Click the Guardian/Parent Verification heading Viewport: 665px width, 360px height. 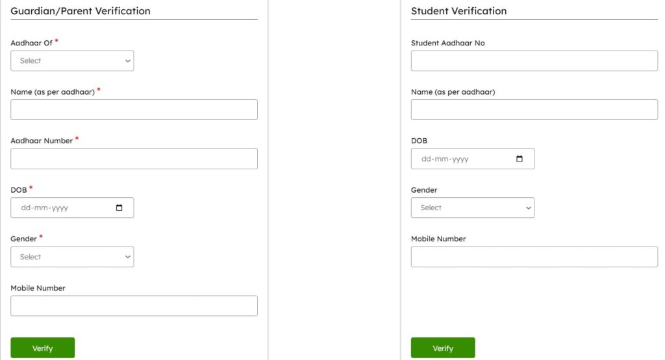[81, 11]
